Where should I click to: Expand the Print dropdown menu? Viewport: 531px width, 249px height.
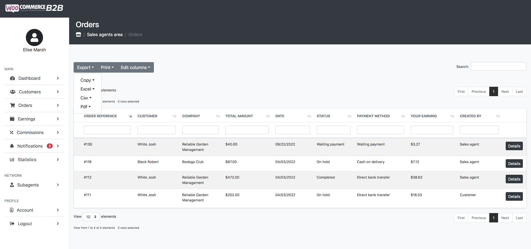(107, 68)
